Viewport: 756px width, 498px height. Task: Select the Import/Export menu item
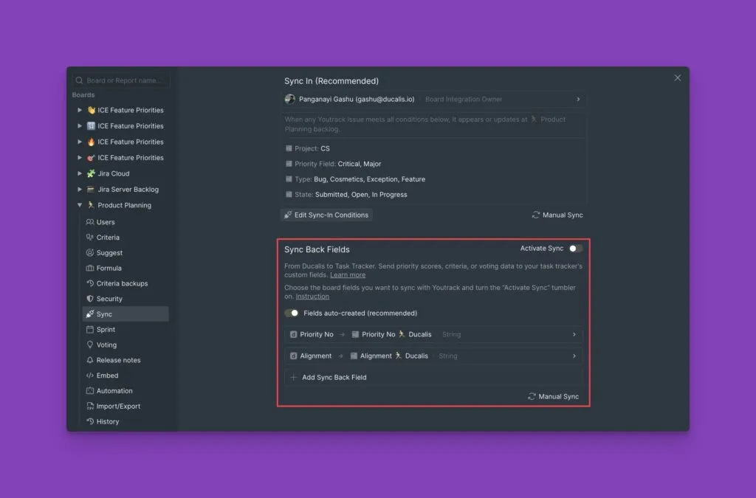[118, 406]
